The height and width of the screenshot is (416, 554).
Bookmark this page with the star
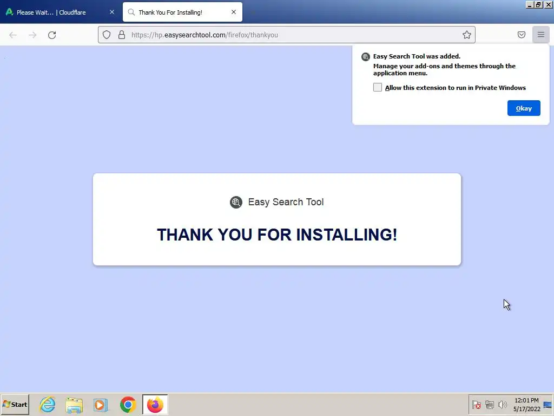(x=467, y=35)
